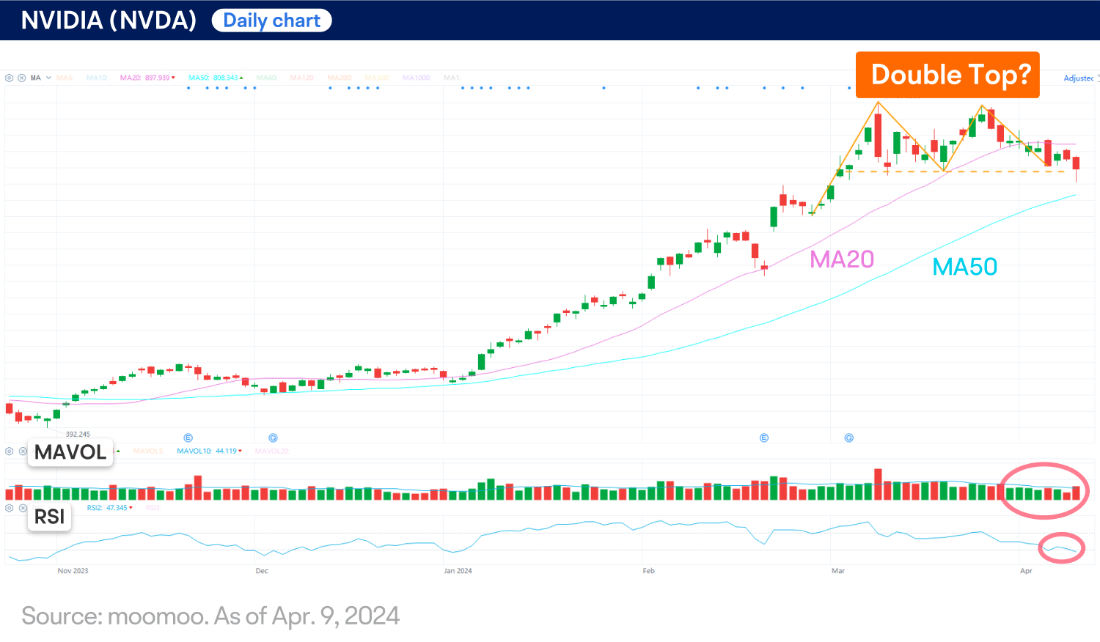The height and width of the screenshot is (642, 1100).
Task: Toggle the MA500 line label
Action: (377, 78)
